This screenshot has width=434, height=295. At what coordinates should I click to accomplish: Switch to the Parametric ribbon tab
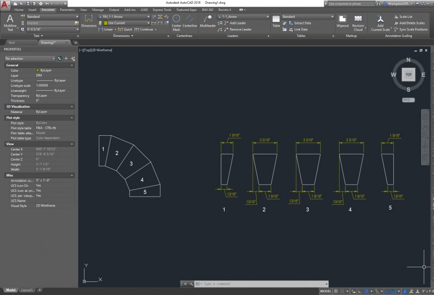67,10
